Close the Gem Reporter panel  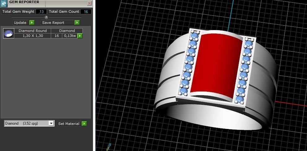(89, 3)
